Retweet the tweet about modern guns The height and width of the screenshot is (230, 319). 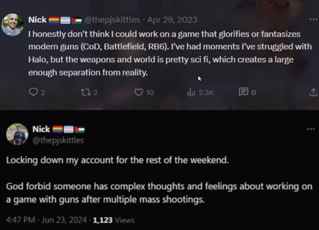(85, 92)
